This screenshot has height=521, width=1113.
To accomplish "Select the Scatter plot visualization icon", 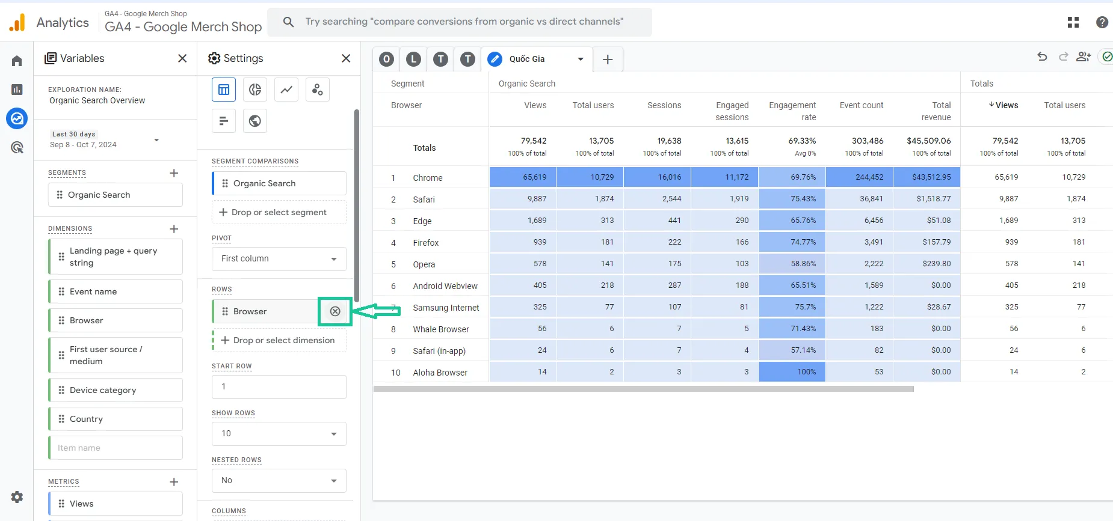I will coord(318,90).
